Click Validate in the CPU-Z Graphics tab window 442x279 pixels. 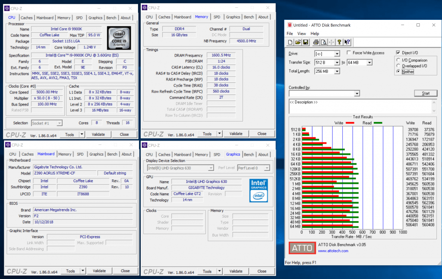236,271
